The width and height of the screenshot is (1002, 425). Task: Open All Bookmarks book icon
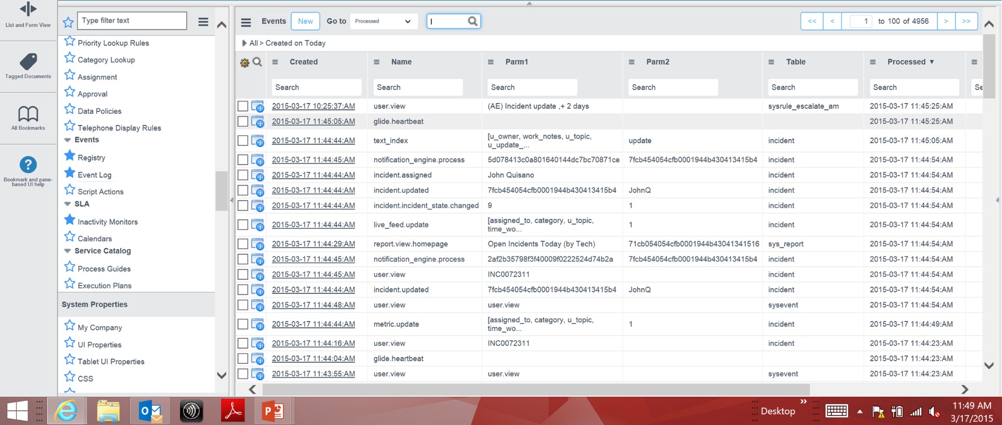click(28, 114)
